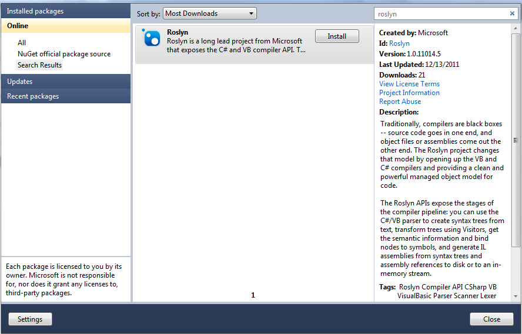Open Project Information link
The height and width of the screenshot is (334, 522).
click(409, 93)
